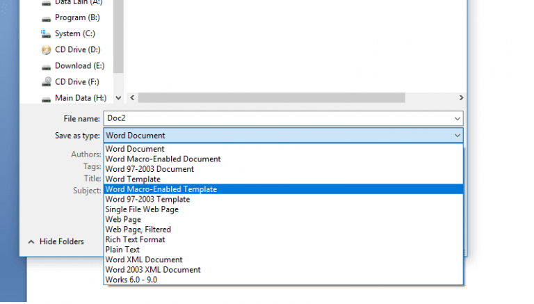
Task: Choose the Web Page format option
Action: pos(284,220)
